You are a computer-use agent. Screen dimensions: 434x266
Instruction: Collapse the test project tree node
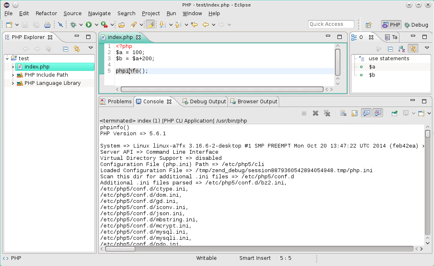[7, 59]
